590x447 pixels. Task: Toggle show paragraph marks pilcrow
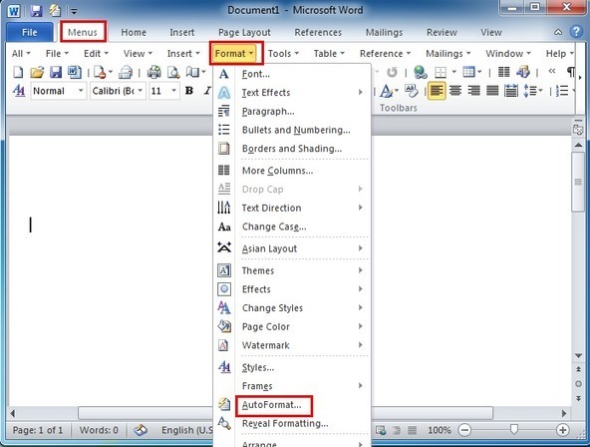tap(571, 72)
